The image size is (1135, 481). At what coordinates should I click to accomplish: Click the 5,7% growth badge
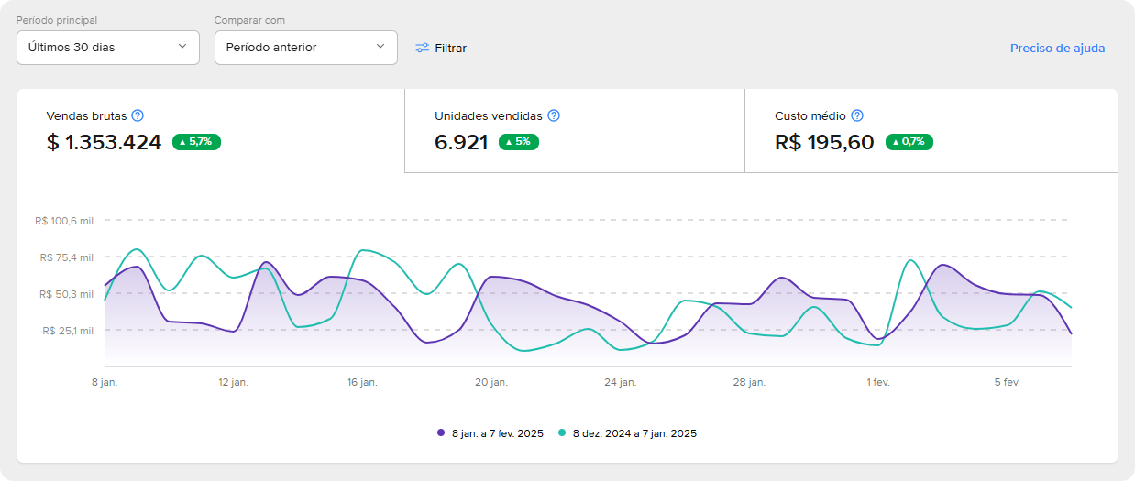(196, 142)
